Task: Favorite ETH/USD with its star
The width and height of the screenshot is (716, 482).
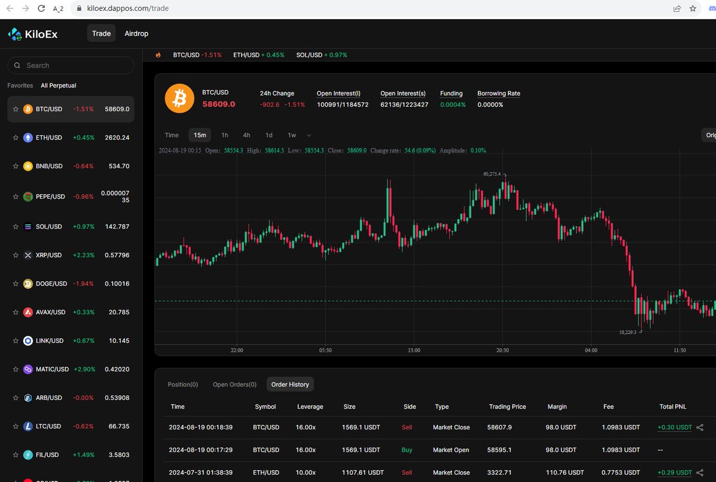Action: [16, 138]
